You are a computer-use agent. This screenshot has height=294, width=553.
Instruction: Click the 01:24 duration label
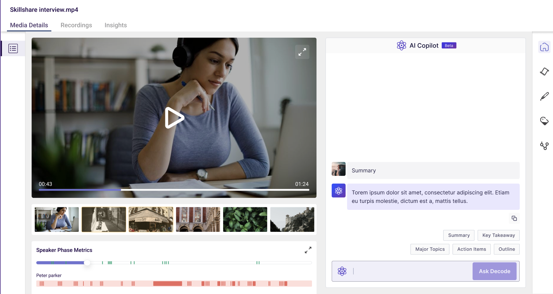pyautogui.click(x=302, y=184)
